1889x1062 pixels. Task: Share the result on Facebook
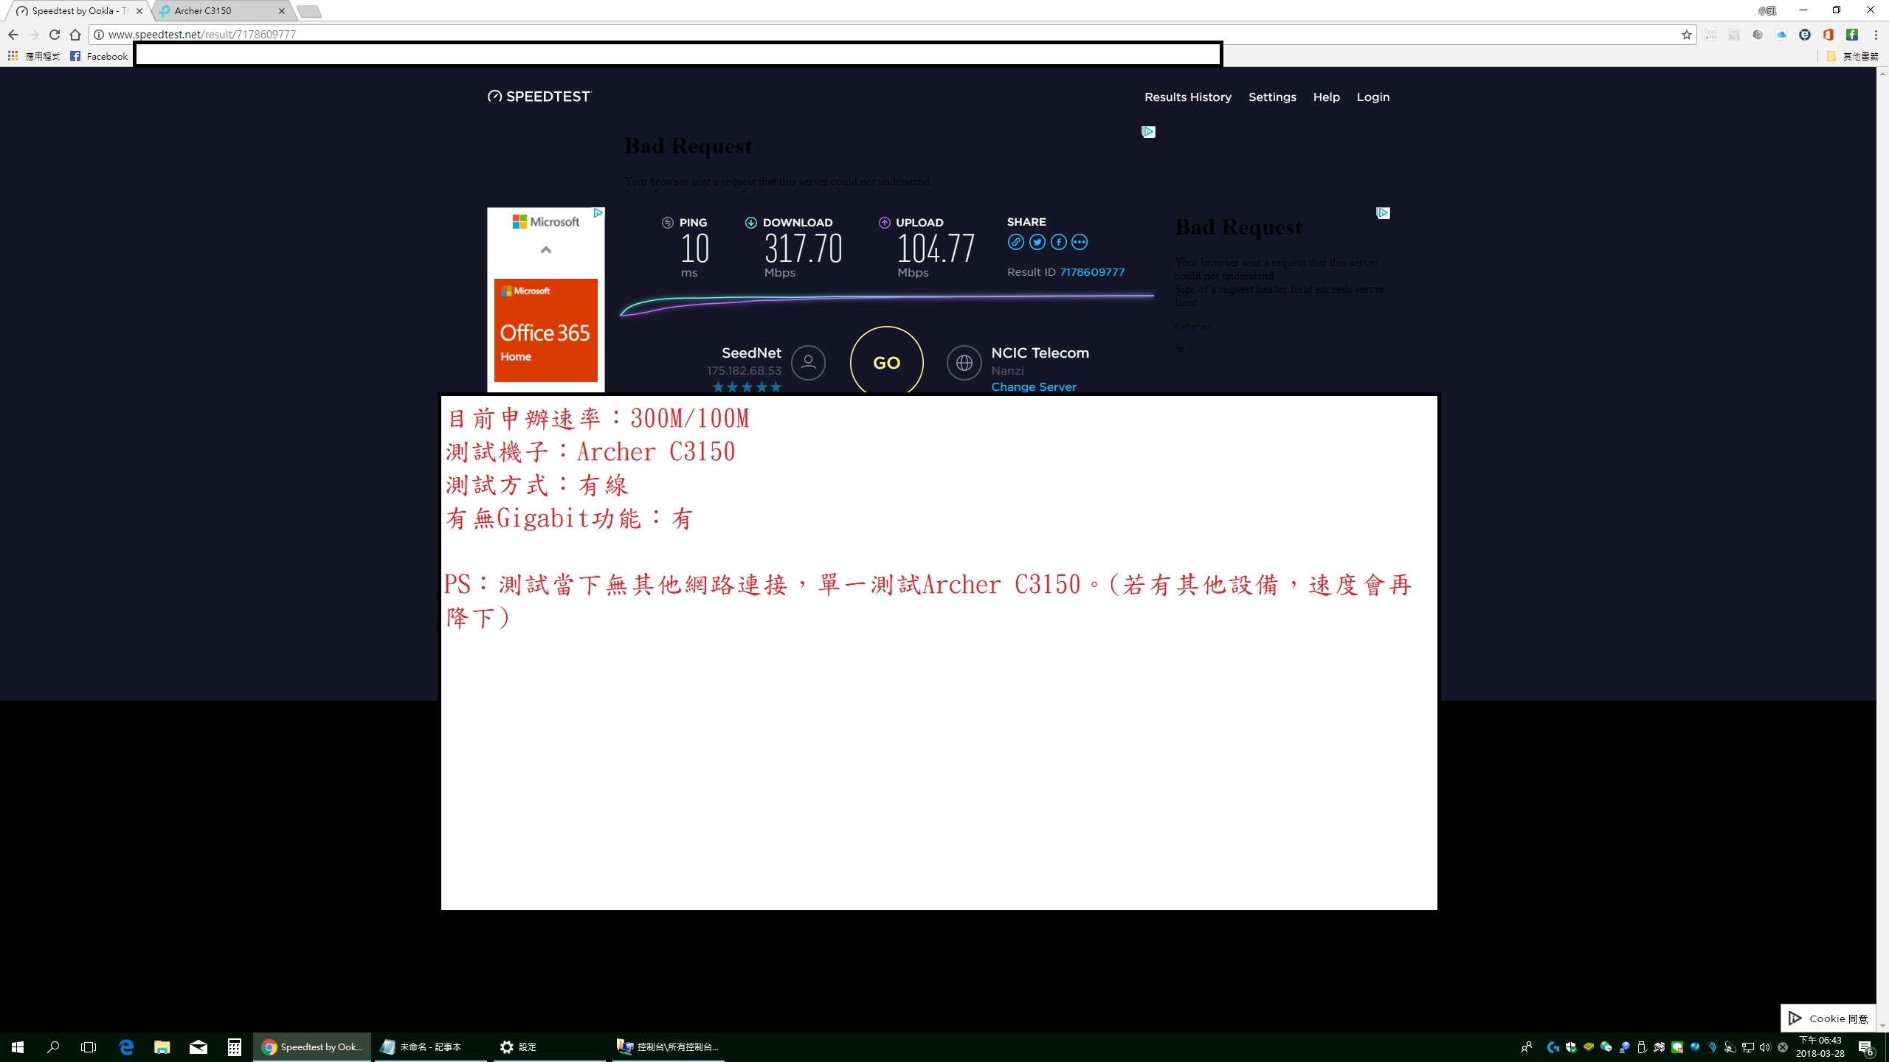1058,242
